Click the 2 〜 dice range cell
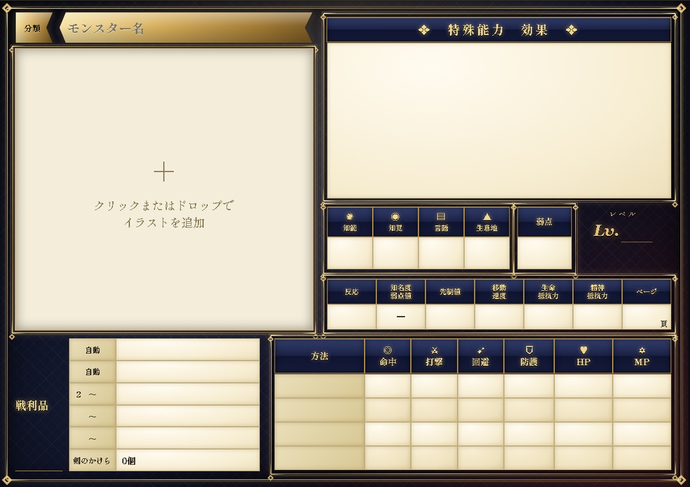Viewport: 690px width, 487px height. (92, 394)
